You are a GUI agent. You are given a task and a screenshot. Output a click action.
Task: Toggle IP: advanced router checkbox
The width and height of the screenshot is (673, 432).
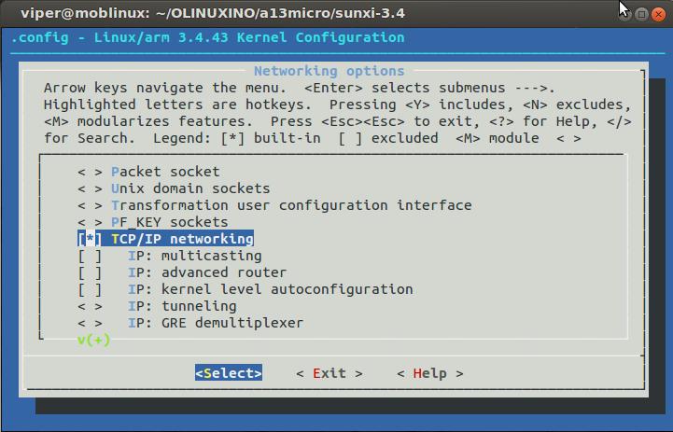pos(90,272)
